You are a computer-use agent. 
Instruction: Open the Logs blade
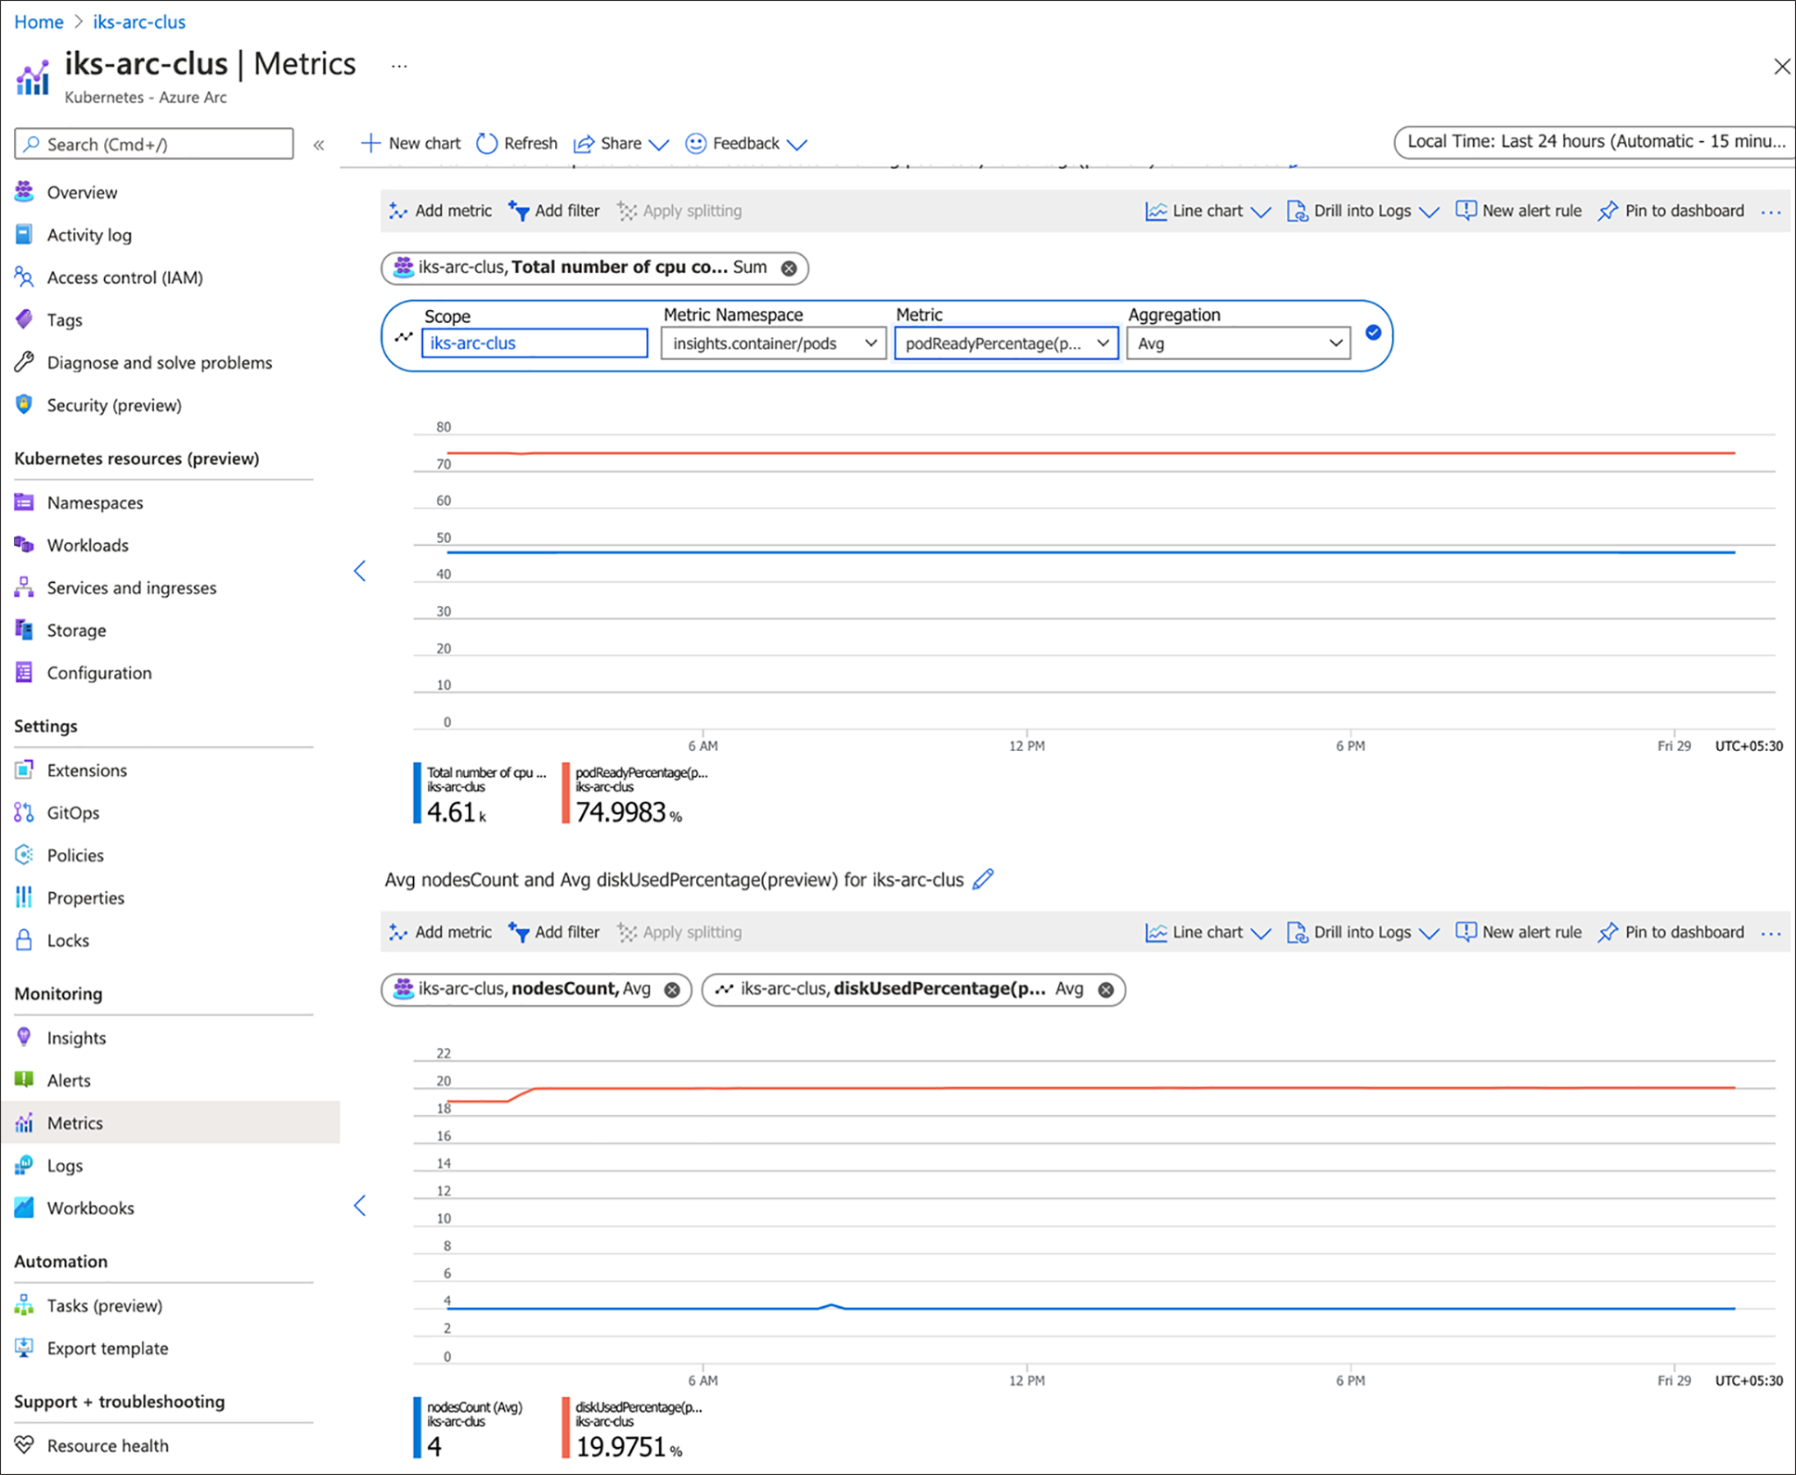65,1165
